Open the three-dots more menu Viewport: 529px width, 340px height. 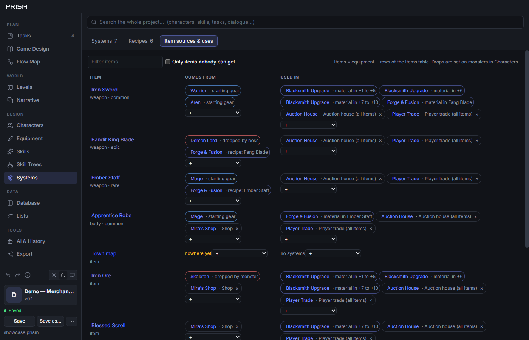[x=71, y=321]
